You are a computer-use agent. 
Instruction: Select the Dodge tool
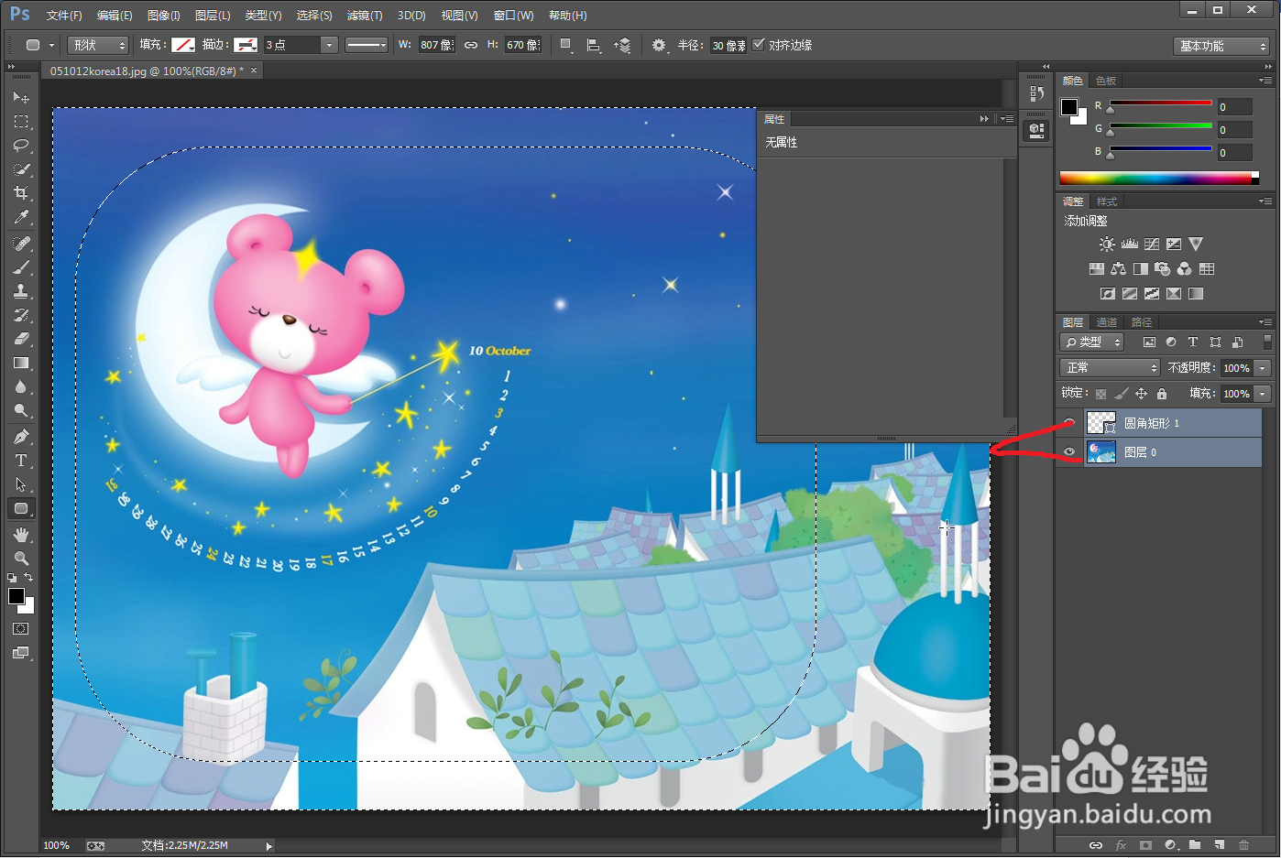[21, 410]
